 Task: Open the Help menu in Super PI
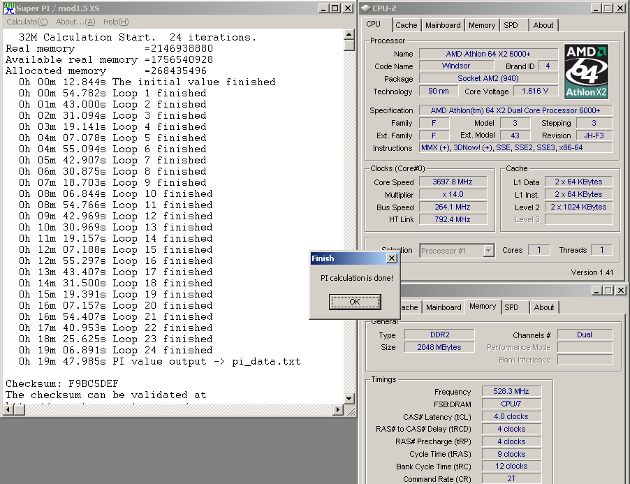116,22
